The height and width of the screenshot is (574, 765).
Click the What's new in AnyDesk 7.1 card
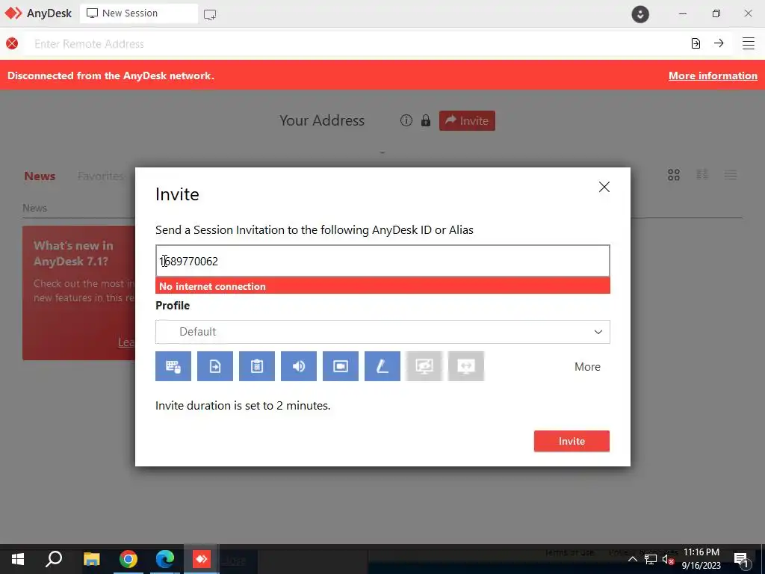(78, 293)
